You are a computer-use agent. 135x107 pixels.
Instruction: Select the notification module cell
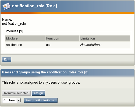pos(14,45)
